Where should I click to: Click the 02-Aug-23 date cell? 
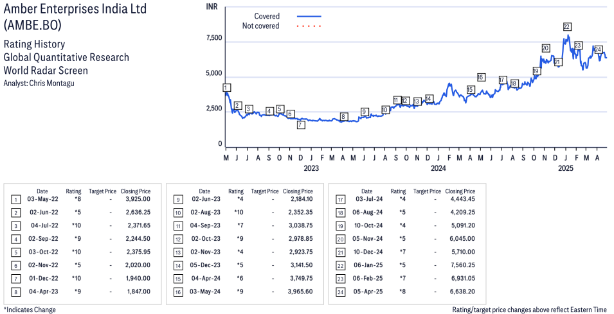pos(206,213)
